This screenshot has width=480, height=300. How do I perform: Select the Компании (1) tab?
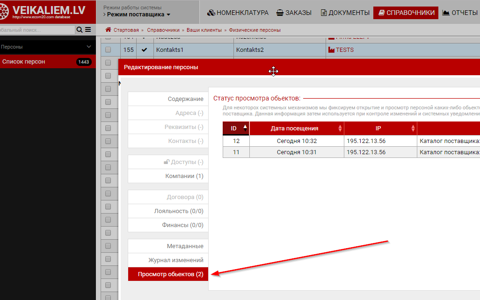[x=184, y=176]
